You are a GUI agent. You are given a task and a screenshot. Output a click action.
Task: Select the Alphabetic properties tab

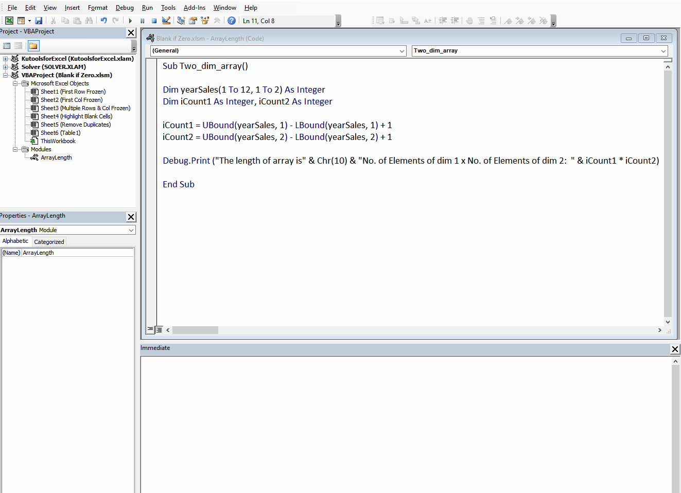[x=15, y=241]
